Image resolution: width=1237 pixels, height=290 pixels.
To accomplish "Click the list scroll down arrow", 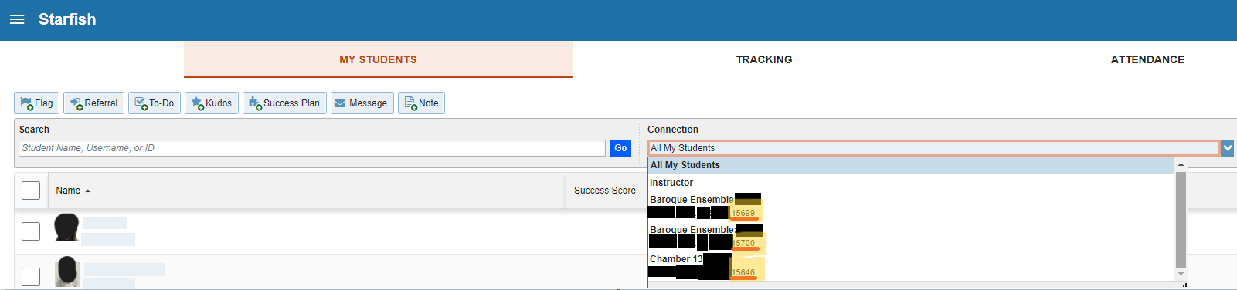I will click(1181, 274).
